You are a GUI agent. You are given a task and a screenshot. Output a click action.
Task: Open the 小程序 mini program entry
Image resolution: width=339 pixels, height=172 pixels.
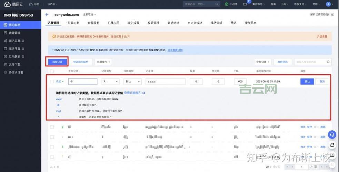[231, 4]
